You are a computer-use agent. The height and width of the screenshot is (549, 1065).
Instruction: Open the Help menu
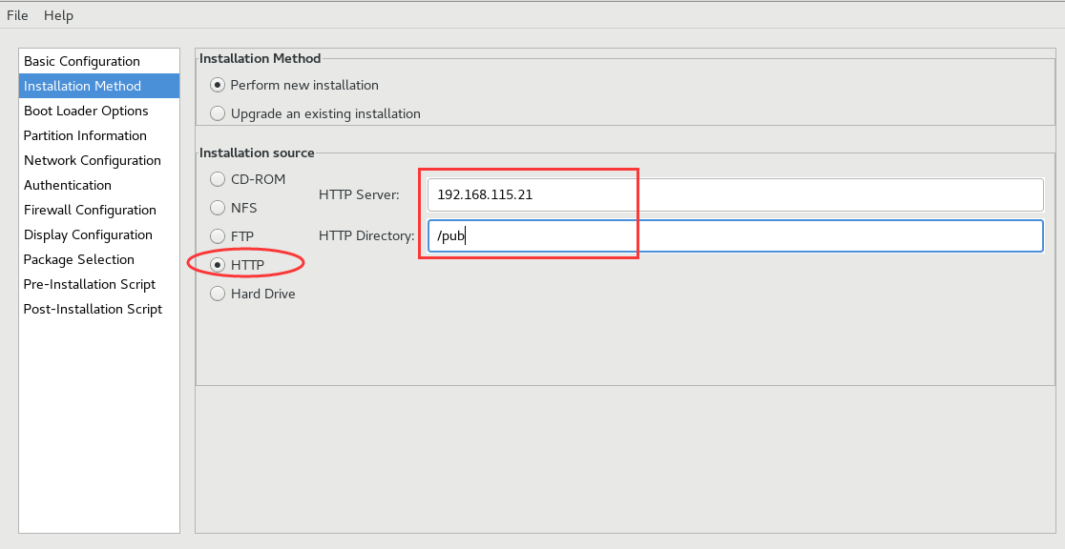58,15
